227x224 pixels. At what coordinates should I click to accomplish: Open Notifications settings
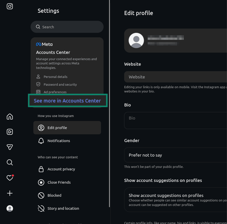(x=67, y=141)
